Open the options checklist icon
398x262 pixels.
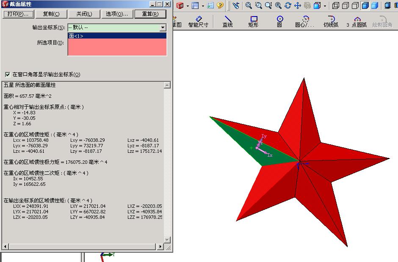click(x=210, y=6)
